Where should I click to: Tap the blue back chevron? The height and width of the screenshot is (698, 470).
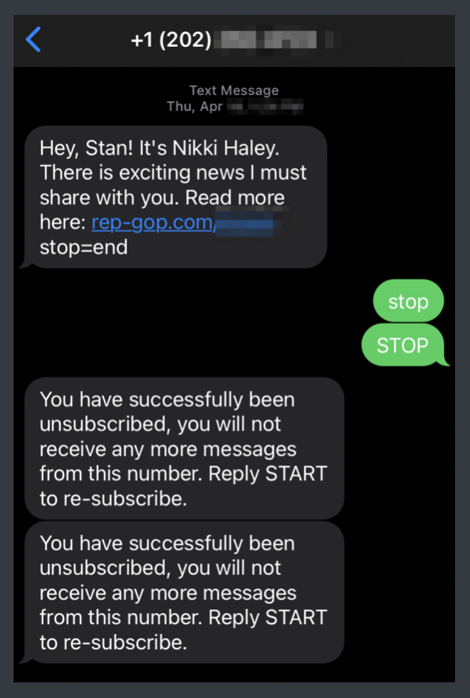click(x=33, y=40)
